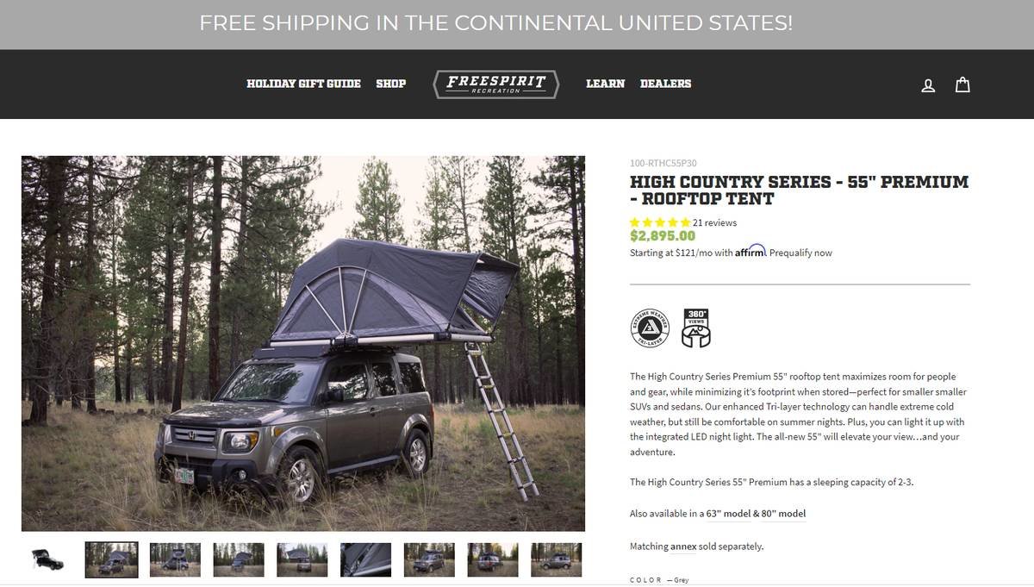The width and height of the screenshot is (1034, 587).
Task: Open the matching annex link
Action: [x=683, y=546]
